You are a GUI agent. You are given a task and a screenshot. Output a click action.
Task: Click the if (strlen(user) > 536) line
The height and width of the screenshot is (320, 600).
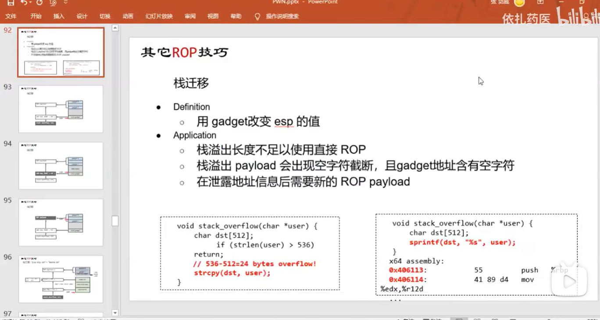265,245
